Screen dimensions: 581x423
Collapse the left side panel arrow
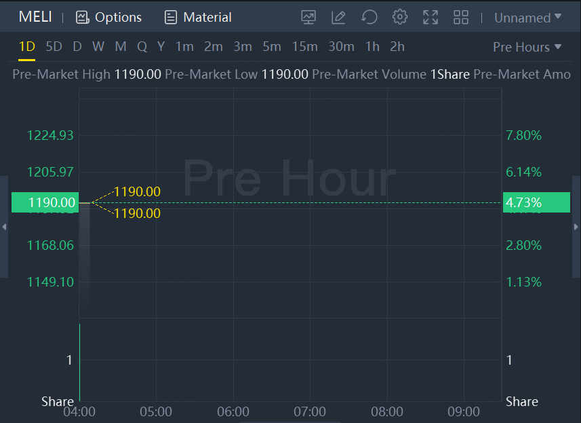click(4, 227)
